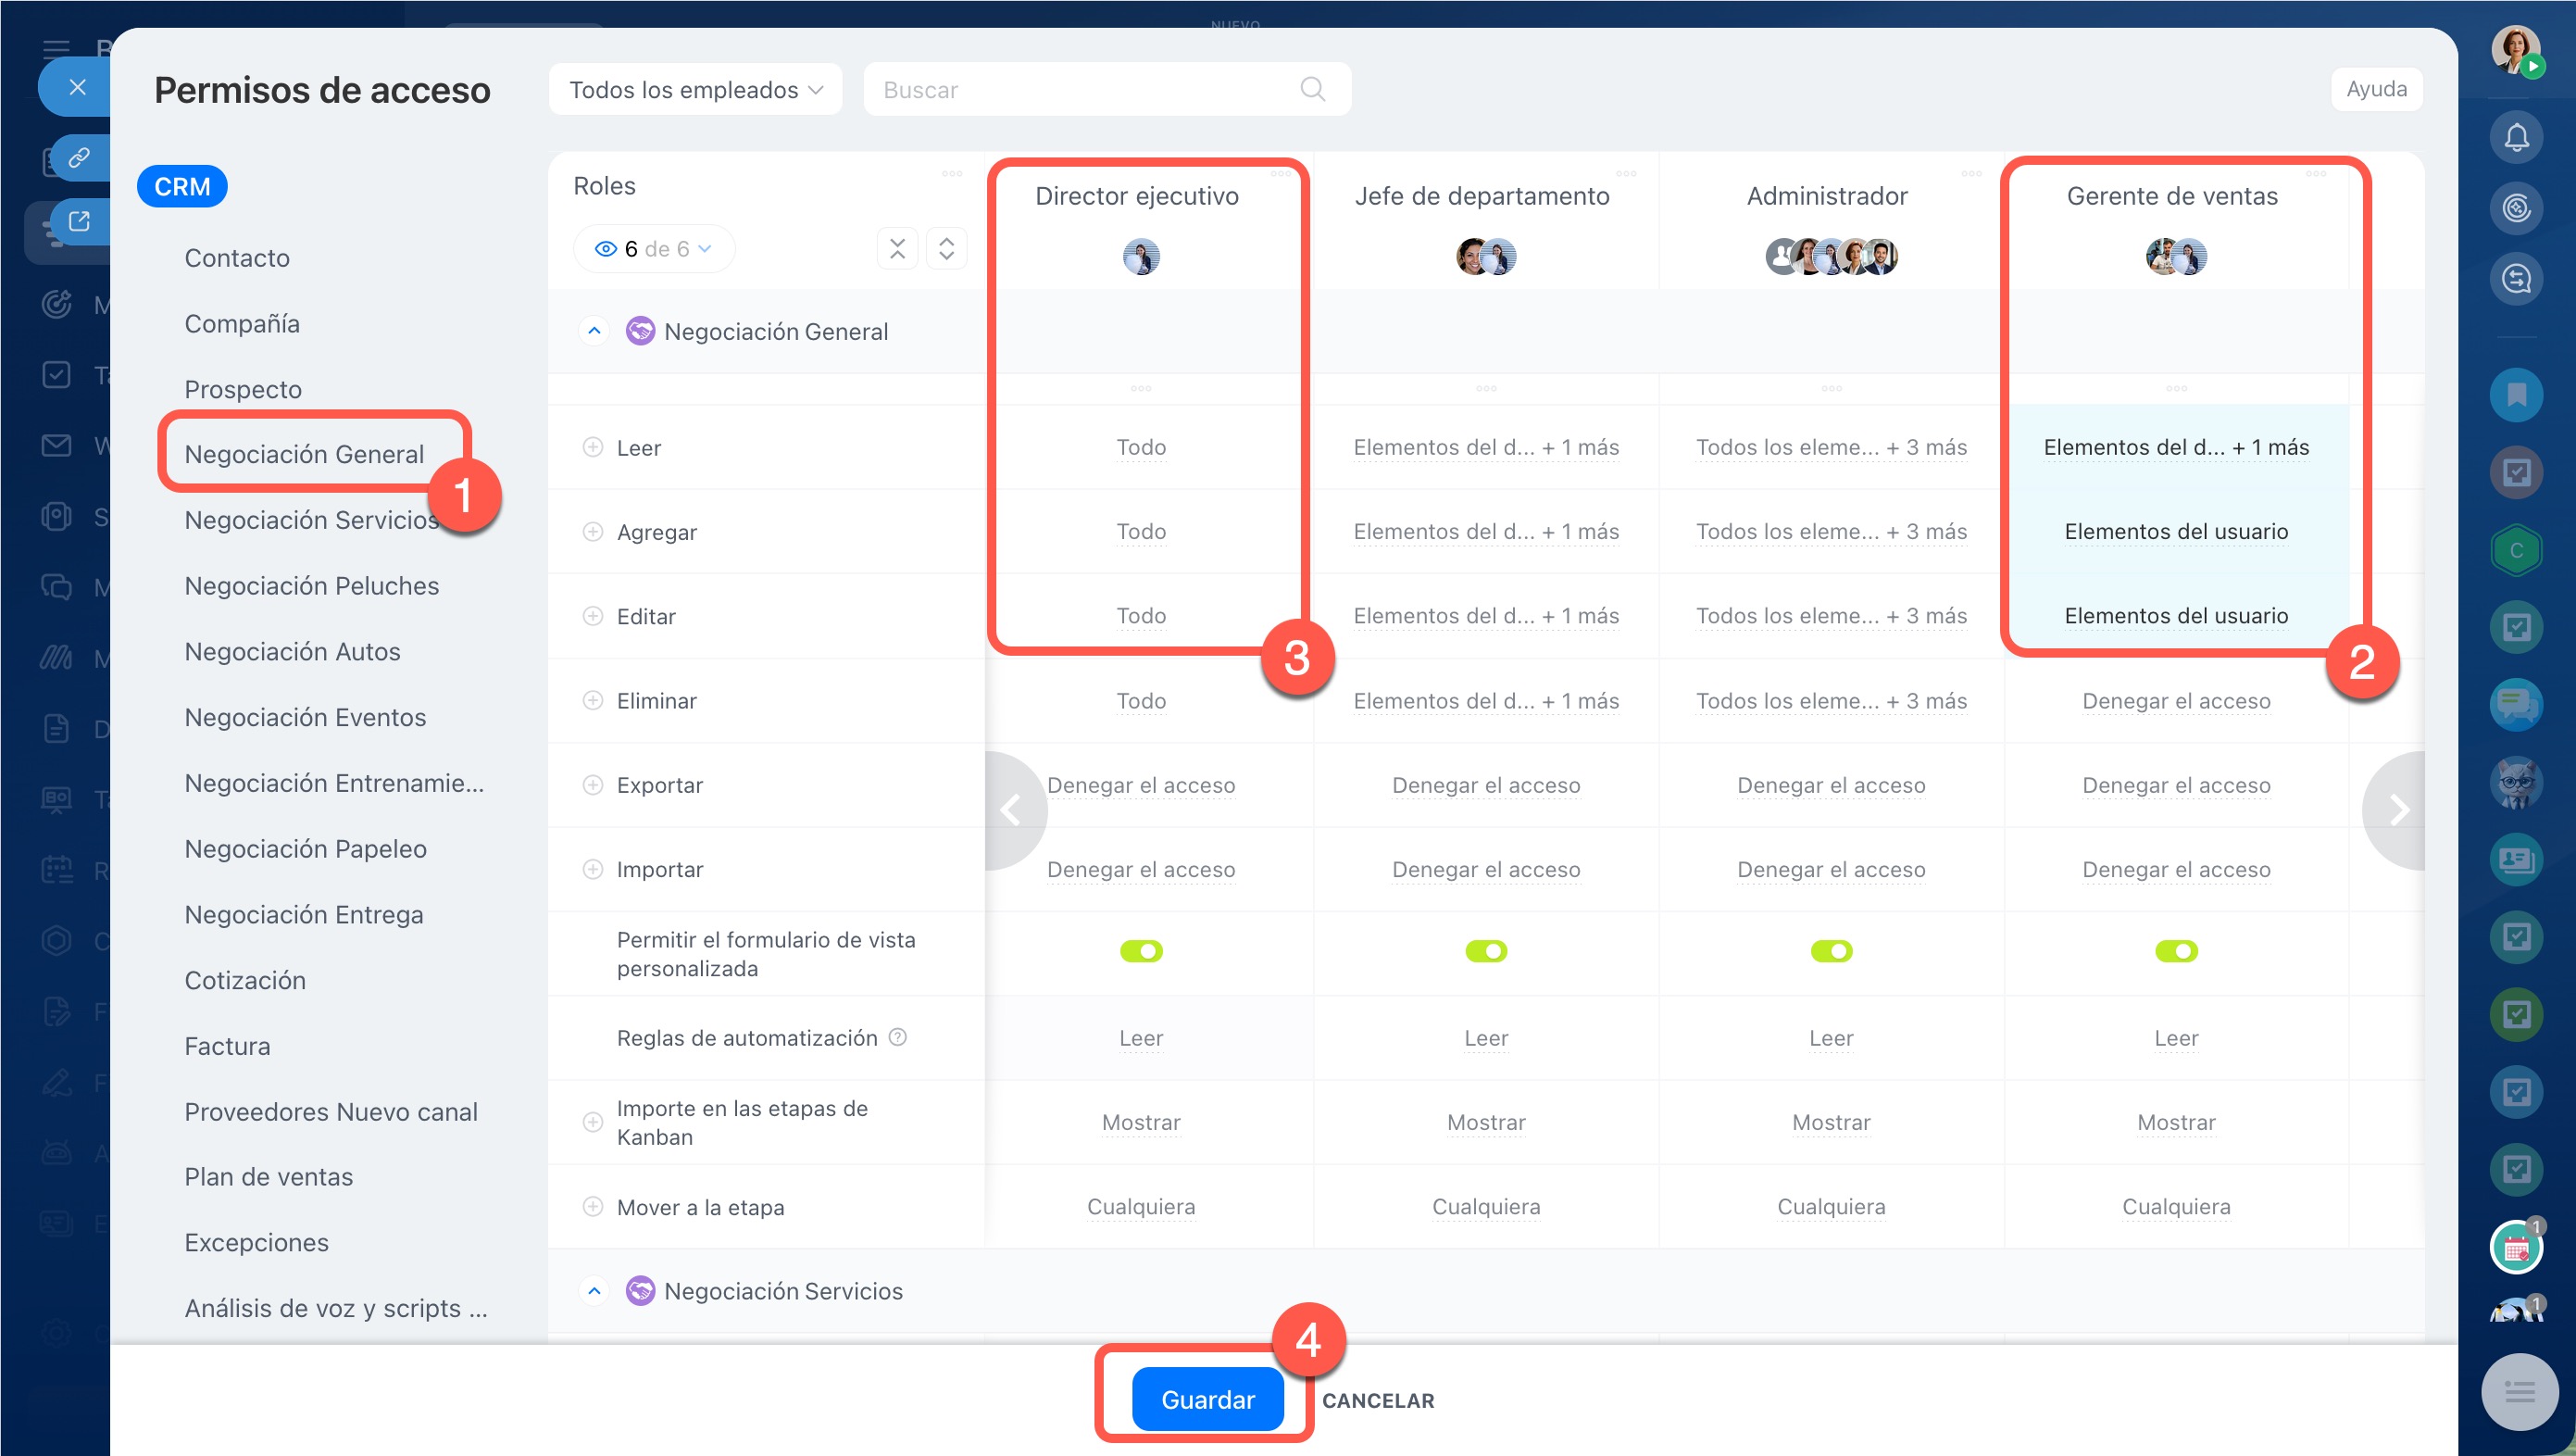Expand the Leer permission row
2576x1456 pixels.
click(593, 448)
